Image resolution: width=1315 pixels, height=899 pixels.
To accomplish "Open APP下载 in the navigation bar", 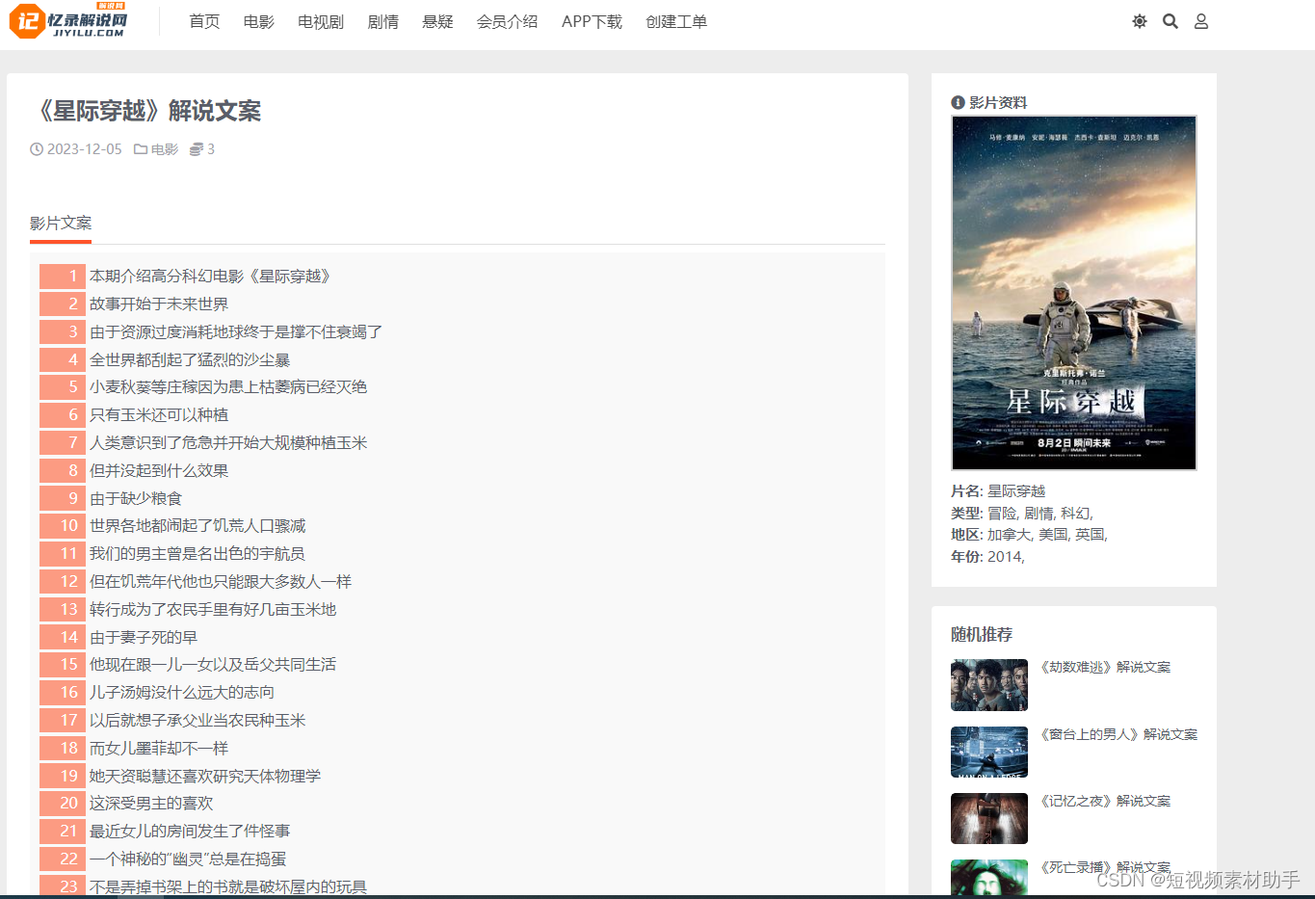I will 592,21.
